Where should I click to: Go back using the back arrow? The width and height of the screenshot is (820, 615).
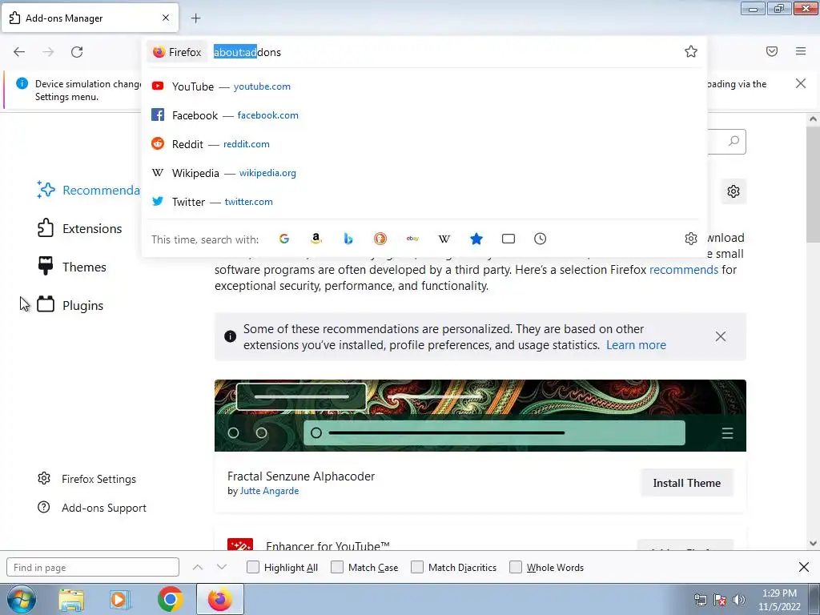click(19, 52)
